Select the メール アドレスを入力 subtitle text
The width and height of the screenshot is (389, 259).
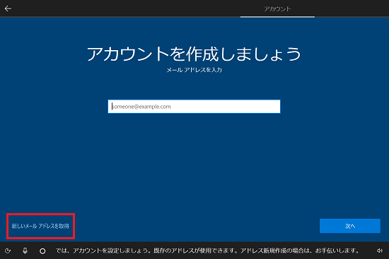pos(194,70)
